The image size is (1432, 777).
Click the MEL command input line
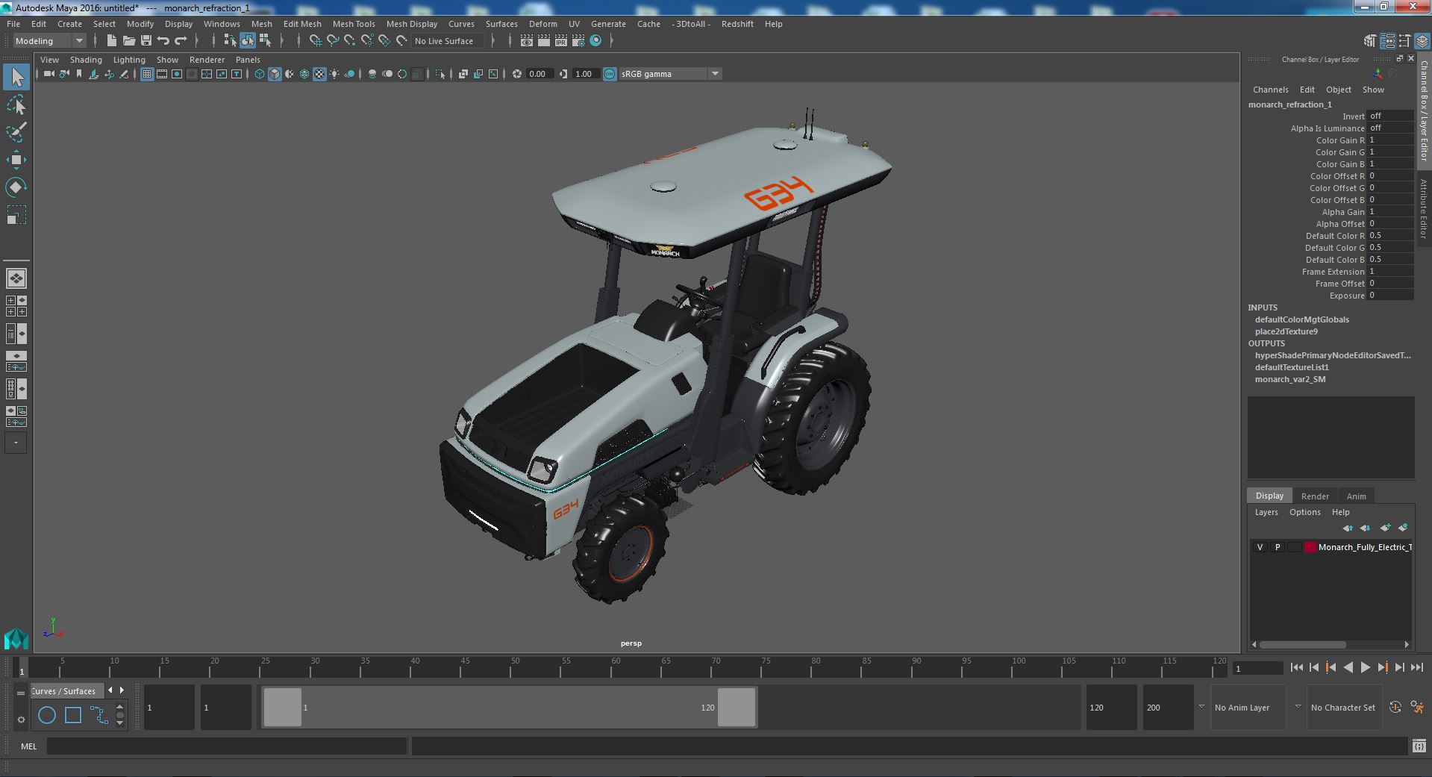(227, 746)
